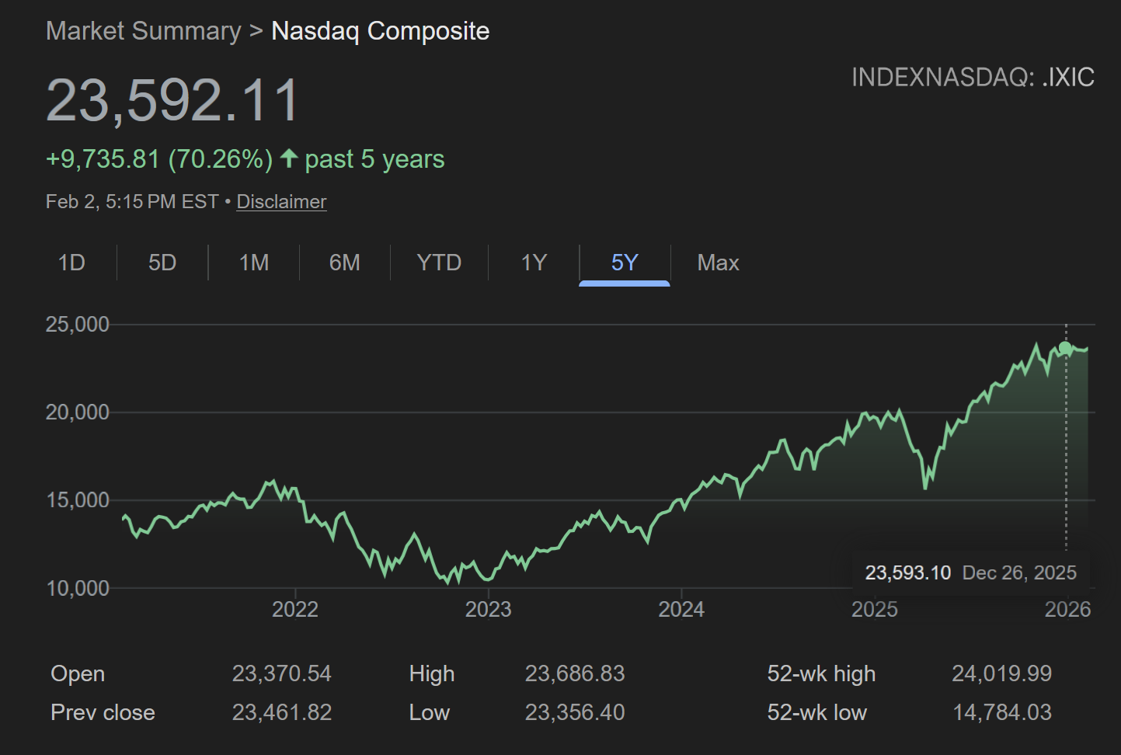The image size is (1121, 755).
Task: Show the 1Y performance chart
Action: click(x=534, y=263)
